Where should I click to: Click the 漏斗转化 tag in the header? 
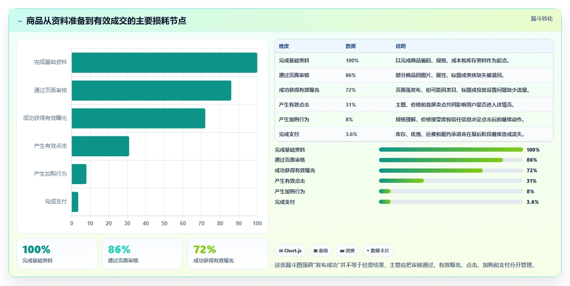click(x=541, y=19)
